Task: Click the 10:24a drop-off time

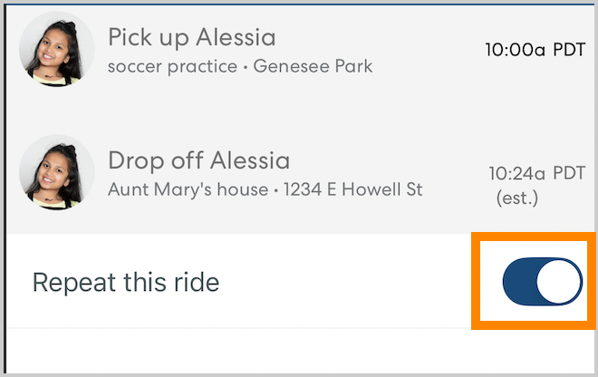Action: point(517,172)
